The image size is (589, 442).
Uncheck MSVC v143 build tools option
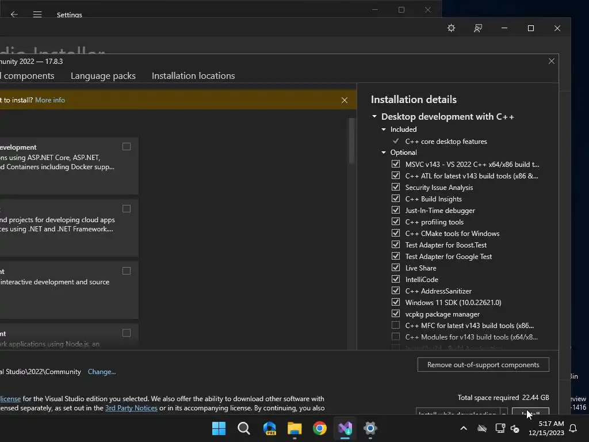coord(396,164)
